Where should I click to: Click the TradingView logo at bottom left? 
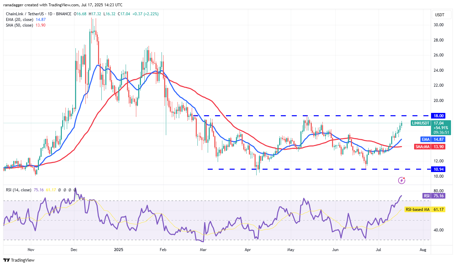pyautogui.click(x=19, y=260)
